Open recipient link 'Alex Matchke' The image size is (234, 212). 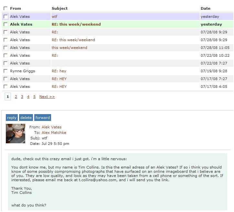click(x=54, y=133)
